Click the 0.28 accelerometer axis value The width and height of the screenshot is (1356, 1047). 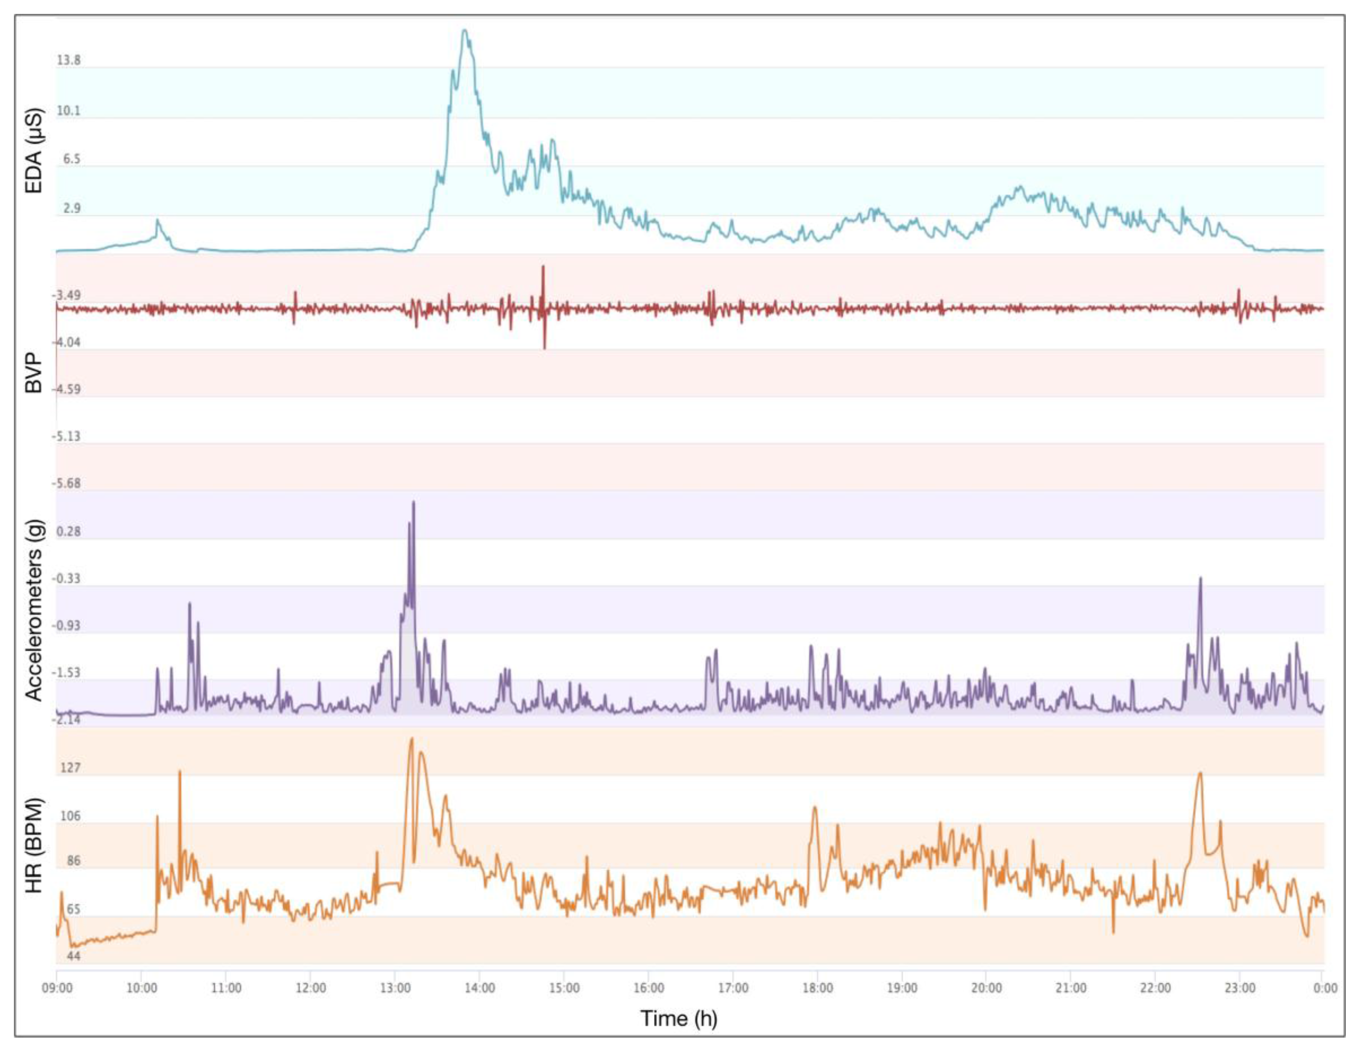click(x=68, y=531)
